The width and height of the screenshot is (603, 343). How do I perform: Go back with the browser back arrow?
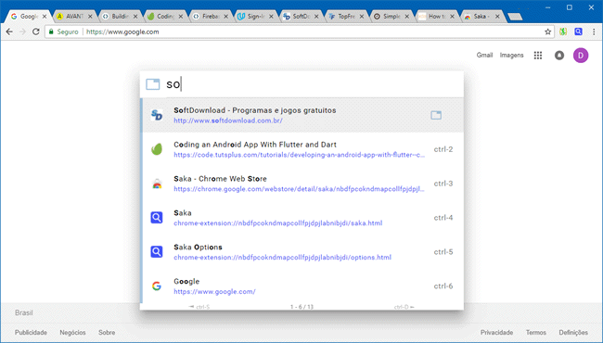click(9, 32)
